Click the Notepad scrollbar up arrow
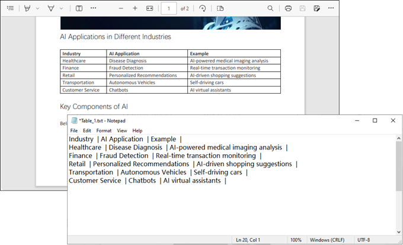Image resolution: width=403 pixels, height=245 pixels. click(x=399, y=138)
